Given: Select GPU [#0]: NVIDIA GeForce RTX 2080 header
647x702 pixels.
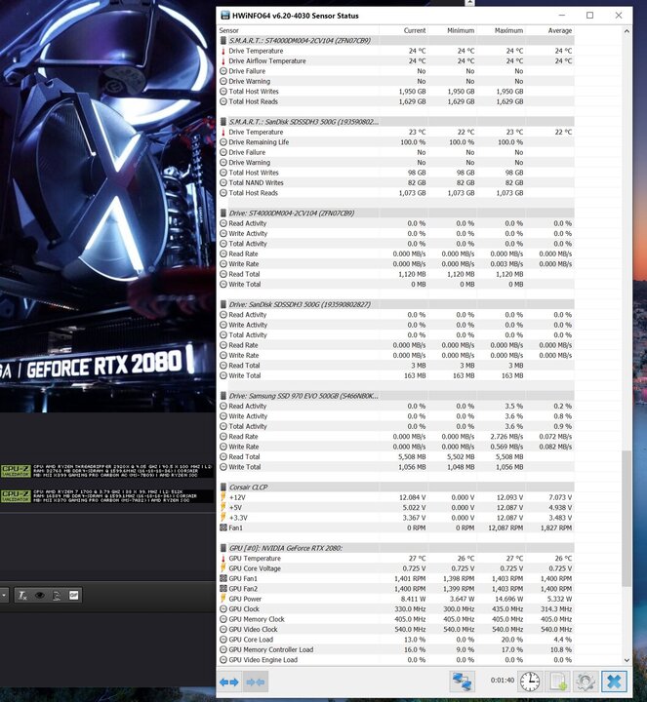Looking at the screenshot, I should 396,548.
